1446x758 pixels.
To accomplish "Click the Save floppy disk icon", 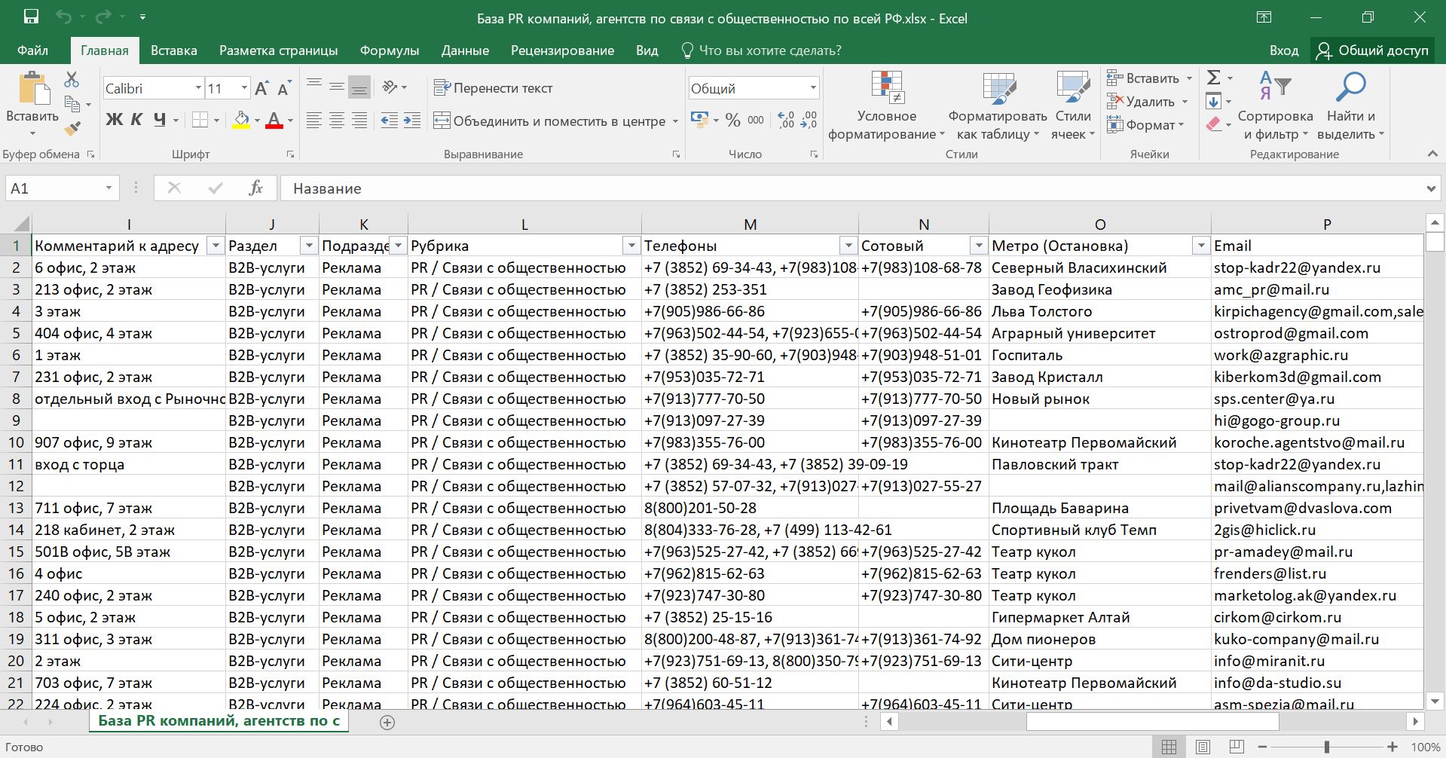I will tap(31, 17).
